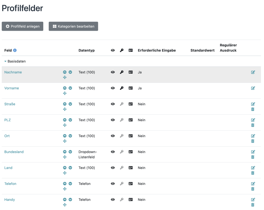Delete the Straße field using its trash icon
Image resolution: width=264 pixels, height=210 pixels.
[253, 109]
